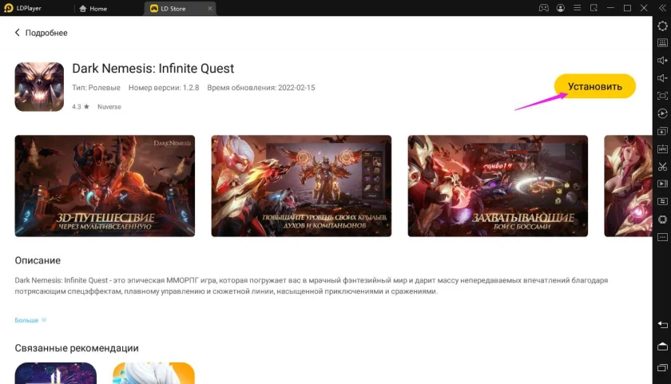Click the Связанные рекомендации heading
The height and width of the screenshot is (384, 671).
pos(77,348)
